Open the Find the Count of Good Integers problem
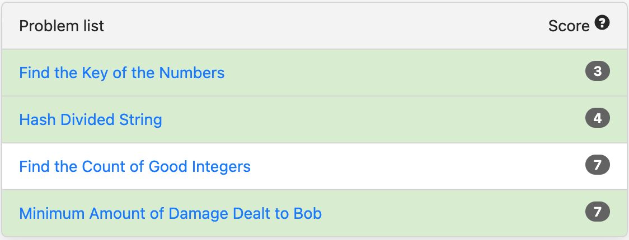 tap(135, 166)
